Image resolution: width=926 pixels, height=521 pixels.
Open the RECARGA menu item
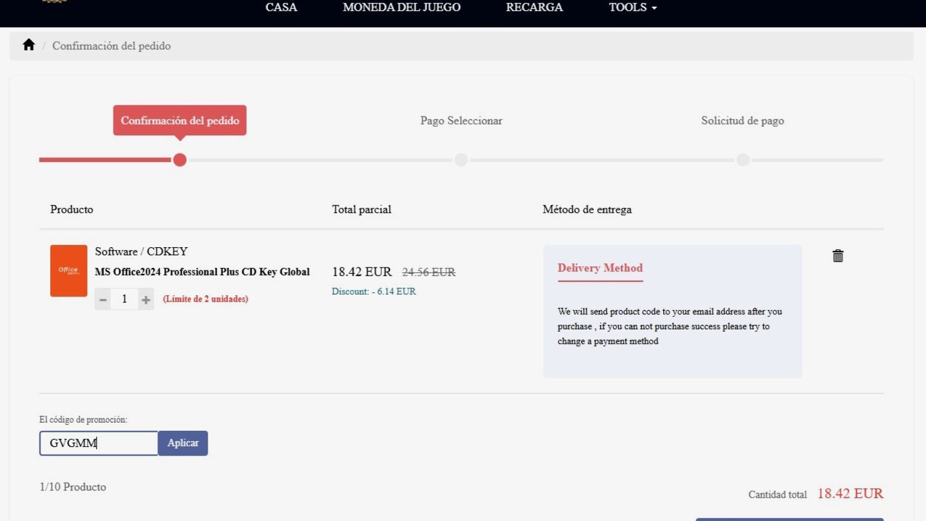click(534, 8)
